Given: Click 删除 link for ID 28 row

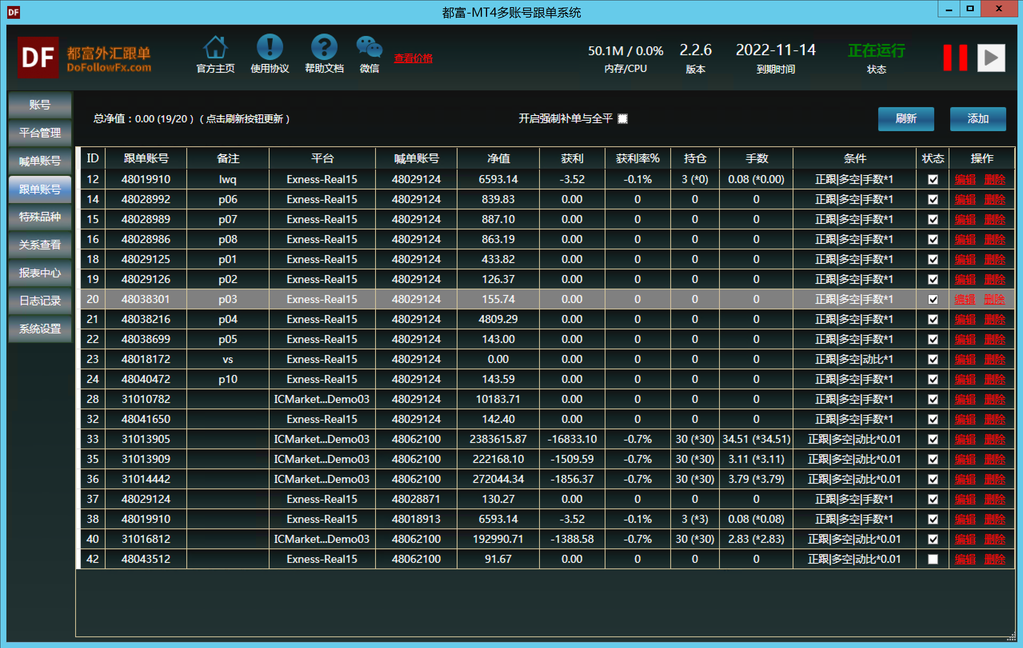Looking at the screenshot, I should (994, 400).
